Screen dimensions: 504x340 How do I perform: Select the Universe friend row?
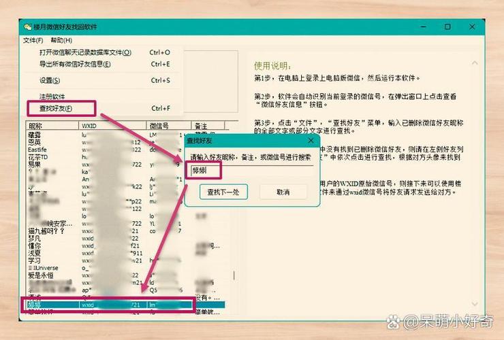(x=125, y=268)
